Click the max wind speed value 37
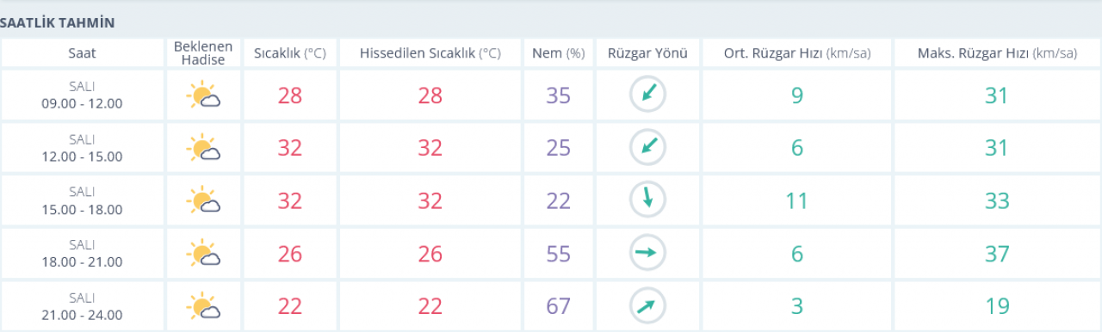The width and height of the screenshot is (1102, 332). pyautogui.click(x=996, y=253)
